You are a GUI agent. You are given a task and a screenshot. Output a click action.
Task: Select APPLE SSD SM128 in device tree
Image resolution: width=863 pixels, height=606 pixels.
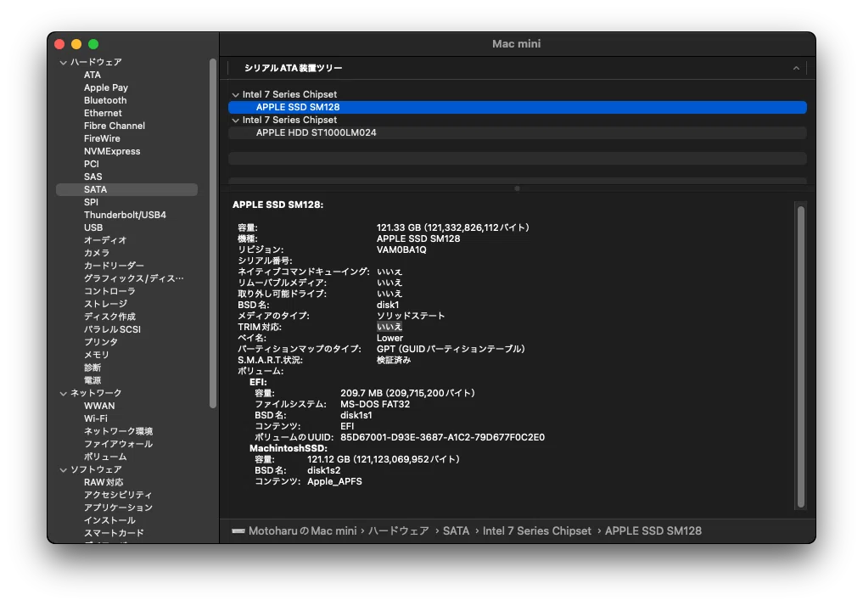[x=518, y=107]
